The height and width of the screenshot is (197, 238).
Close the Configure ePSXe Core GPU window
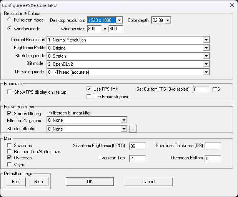(x=232, y=5)
